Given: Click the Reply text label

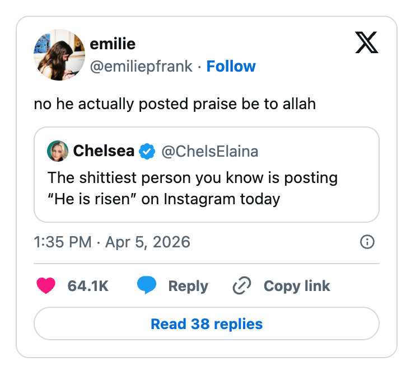Looking at the screenshot, I should click(x=188, y=286).
